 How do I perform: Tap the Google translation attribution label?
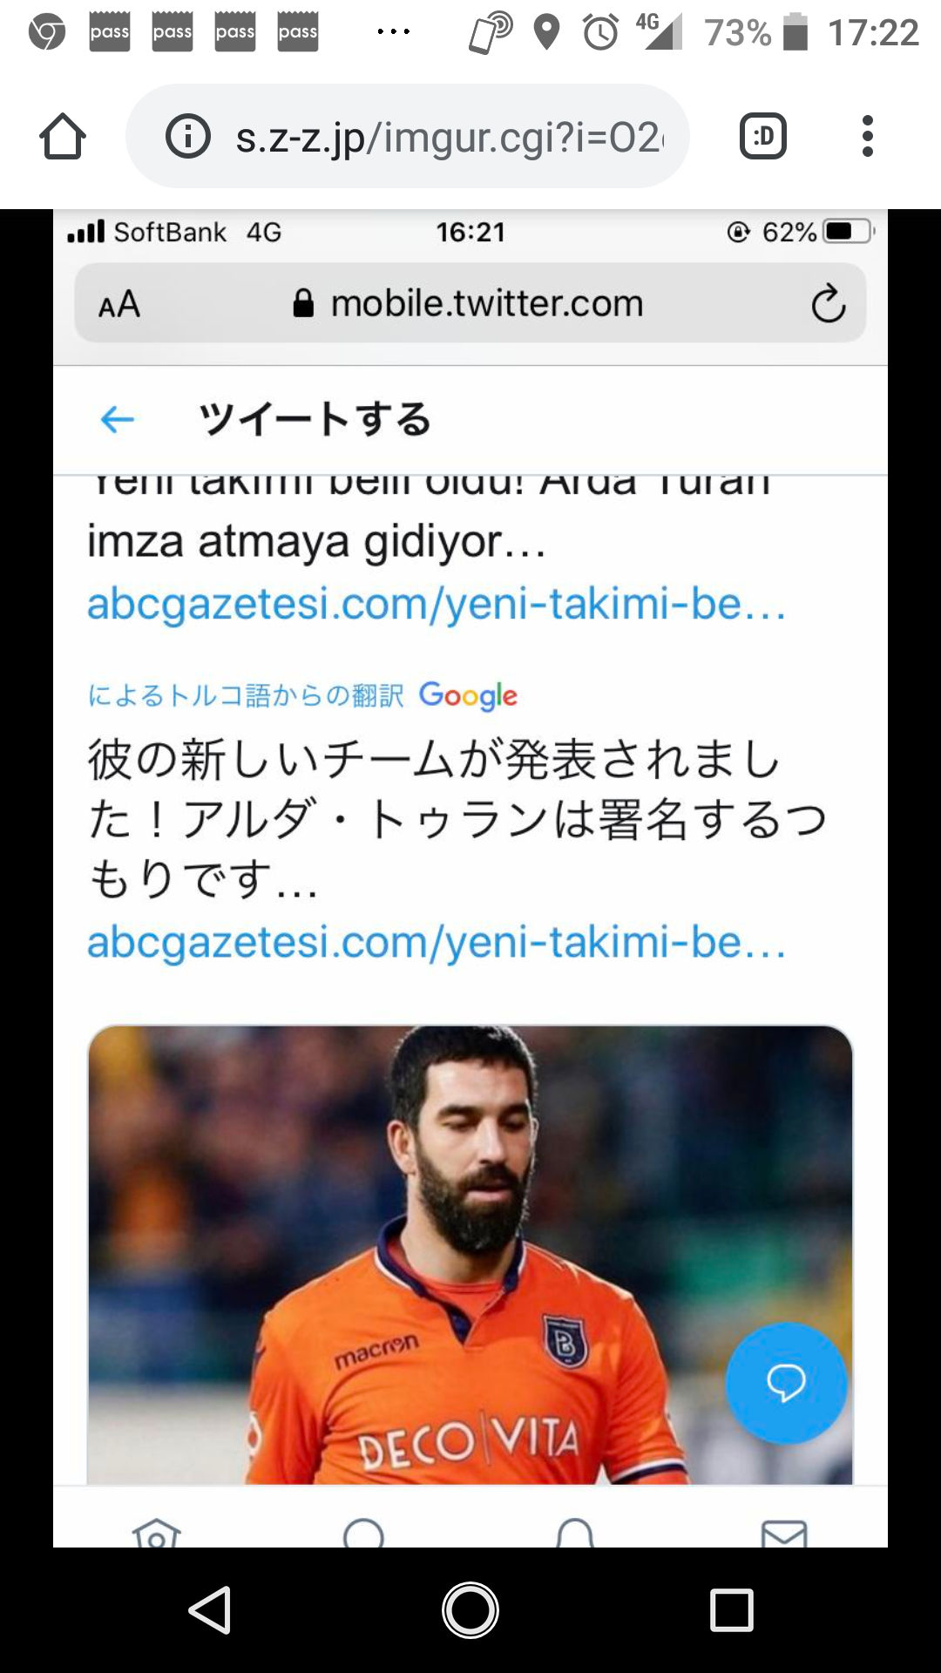[x=302, y=695]
